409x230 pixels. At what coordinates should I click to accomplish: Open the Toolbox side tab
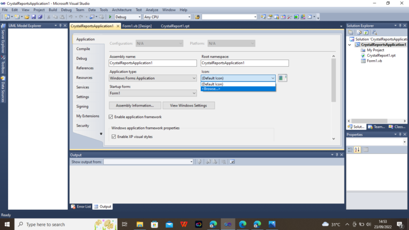3,64
